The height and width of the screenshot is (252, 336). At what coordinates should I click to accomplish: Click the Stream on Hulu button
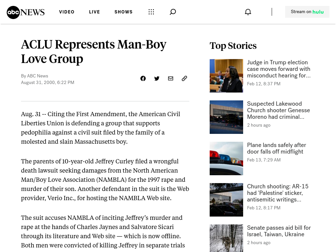(307, 12)
